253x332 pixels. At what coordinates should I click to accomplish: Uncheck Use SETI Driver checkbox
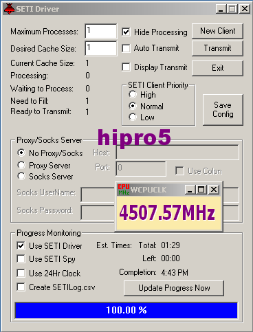click(x=21, y=245)
